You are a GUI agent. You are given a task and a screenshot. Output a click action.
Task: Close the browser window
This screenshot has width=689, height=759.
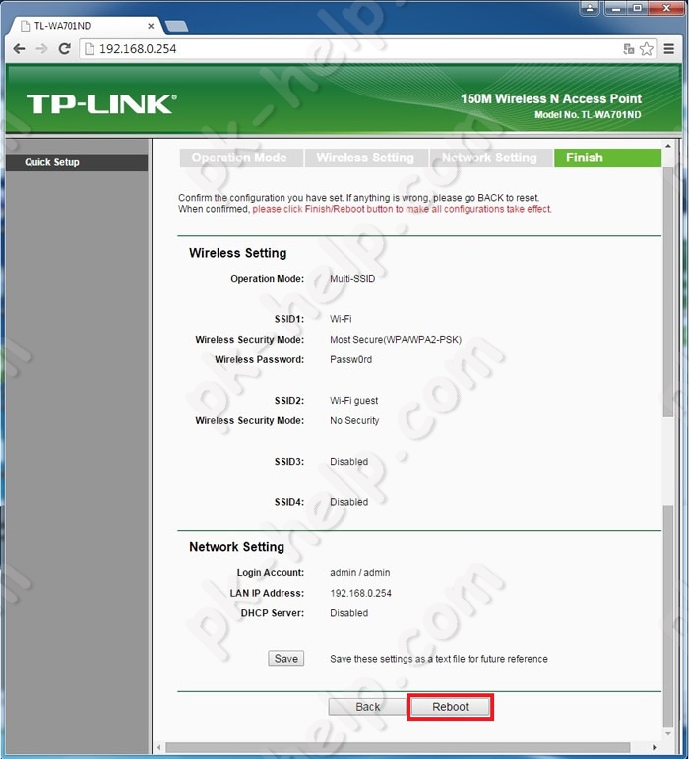point(666,7)
